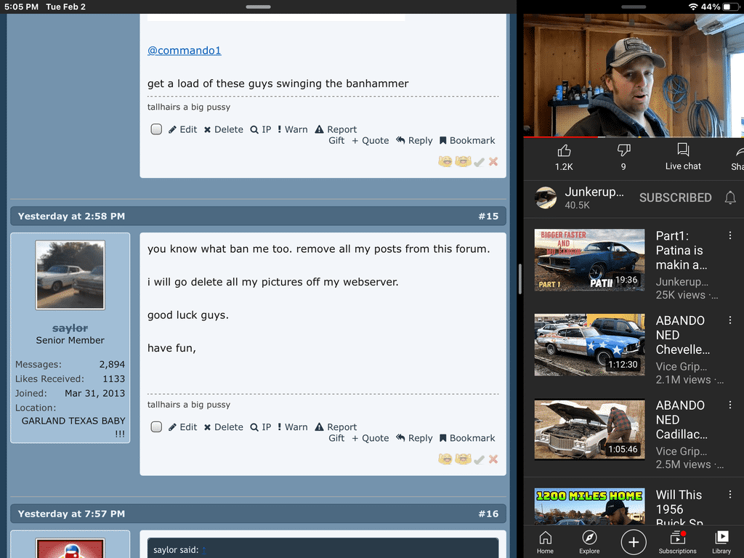The width and height of the screenshot is (744, 558).
Task: Tap the notification bell for Junkerup channel
Action: pyautogui.click(x=730, y=198)
